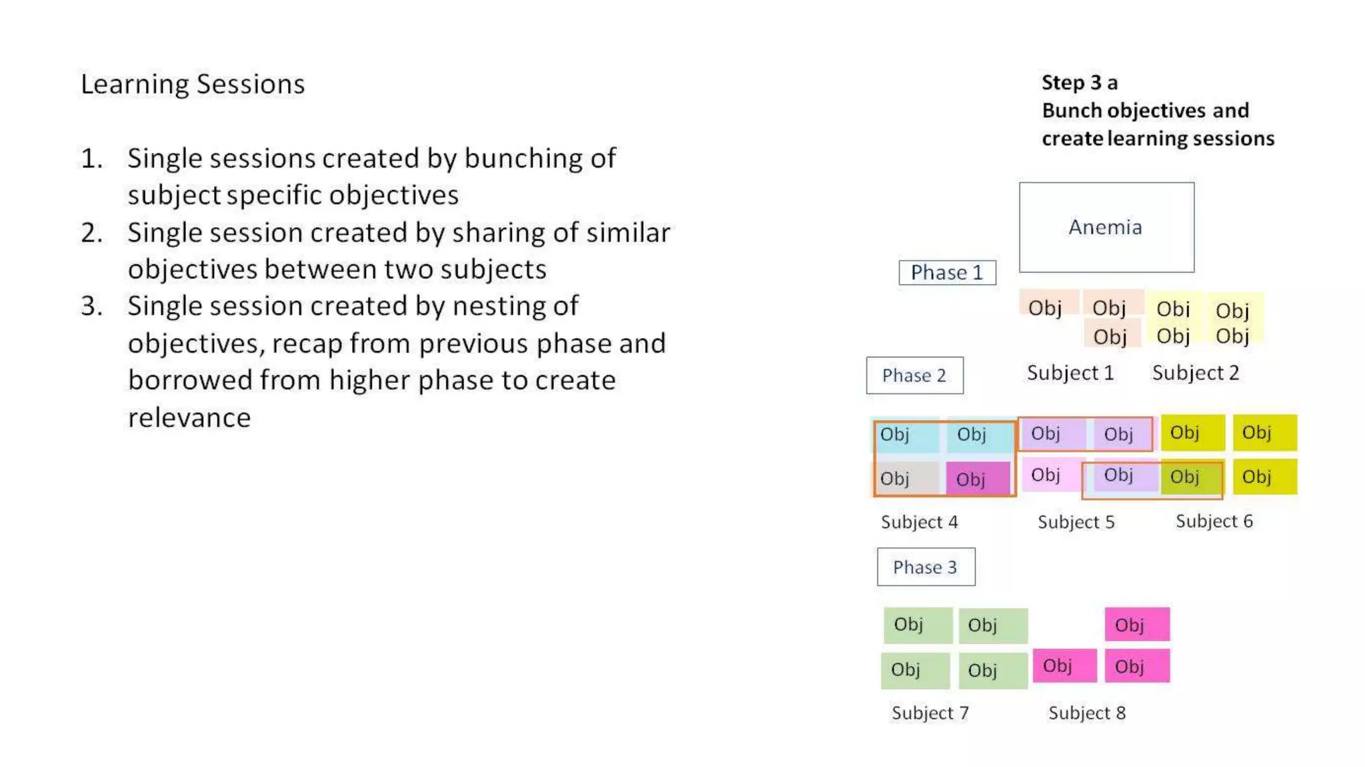Click the olive Obj inside orange outline
This screenshot has height=767, width=1365.
(1192, 477)
